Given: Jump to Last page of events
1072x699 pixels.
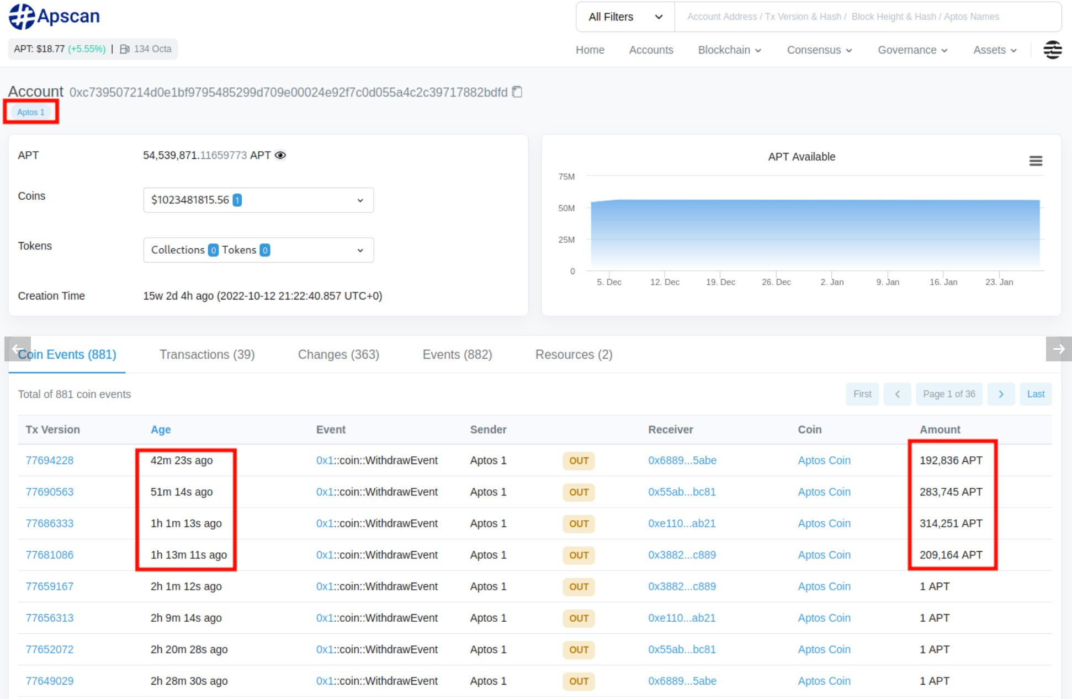Looking at the screenshot, I should pos(1035,394).
